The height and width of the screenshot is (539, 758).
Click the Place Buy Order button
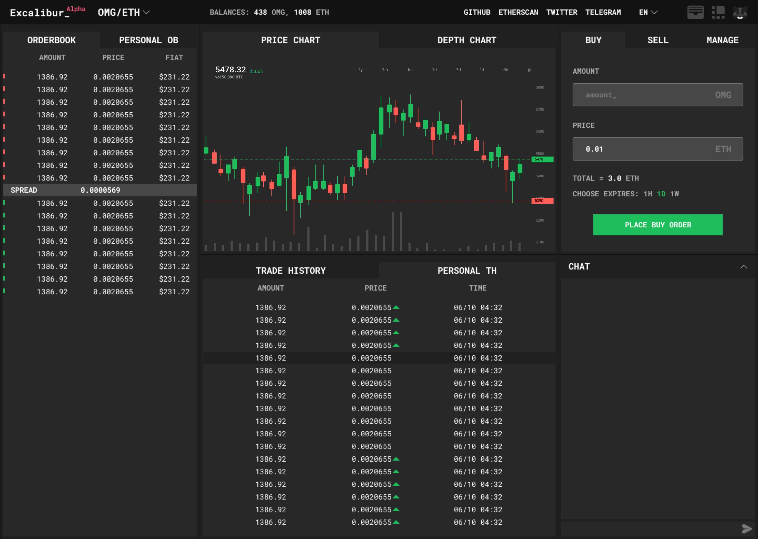(x=657, y=225)
